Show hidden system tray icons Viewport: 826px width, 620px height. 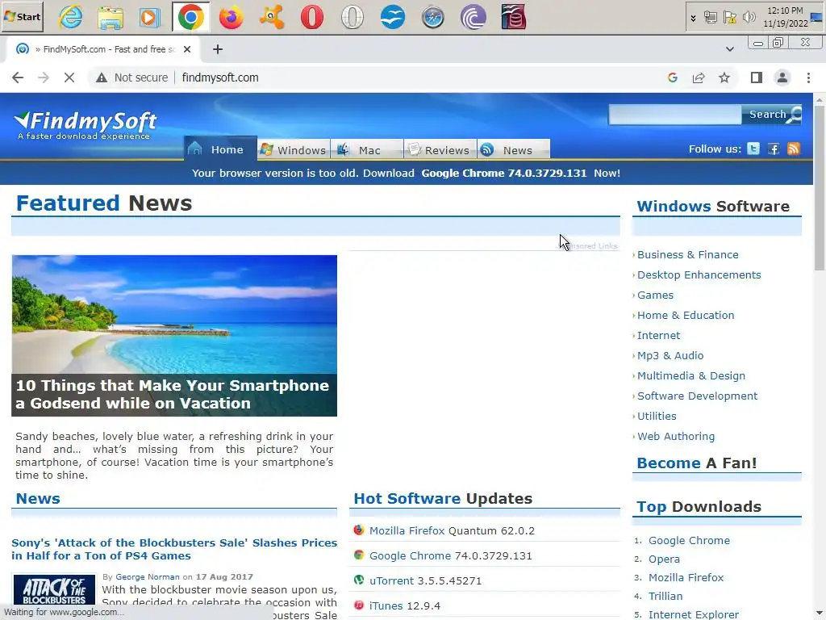[x=693, y=18]
